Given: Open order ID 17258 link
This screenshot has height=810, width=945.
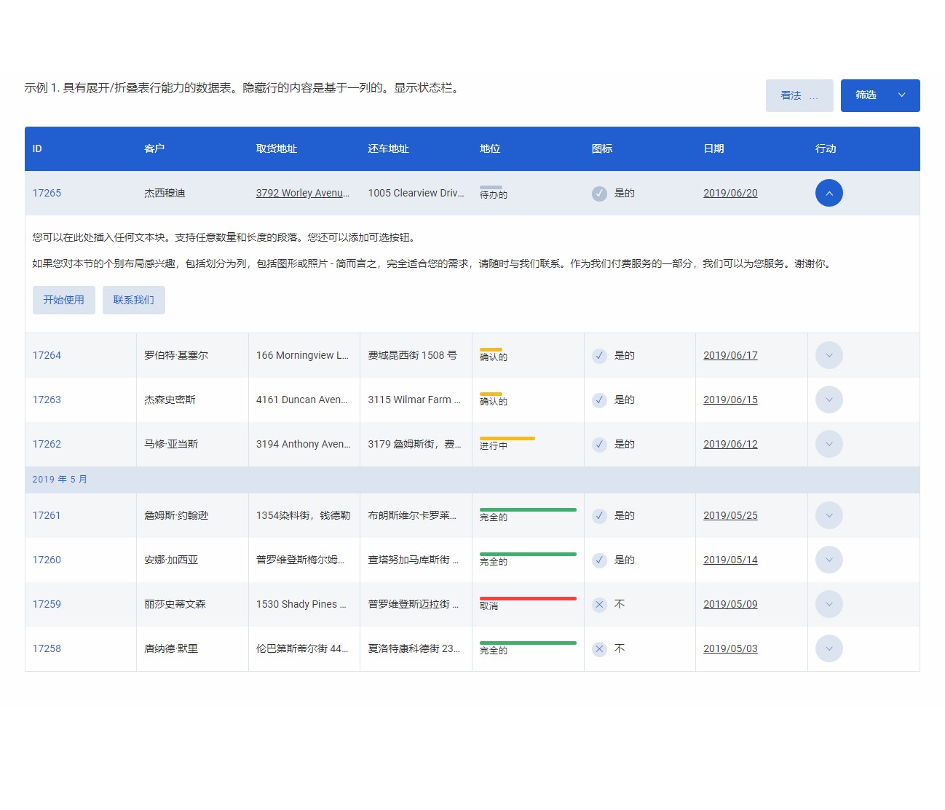Looking at the screenshot, I should coord(47,648).
